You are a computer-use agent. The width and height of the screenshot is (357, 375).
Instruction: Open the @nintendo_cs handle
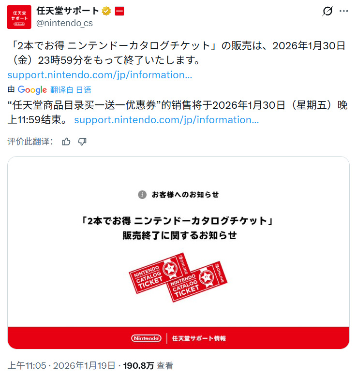click(64, 23)
